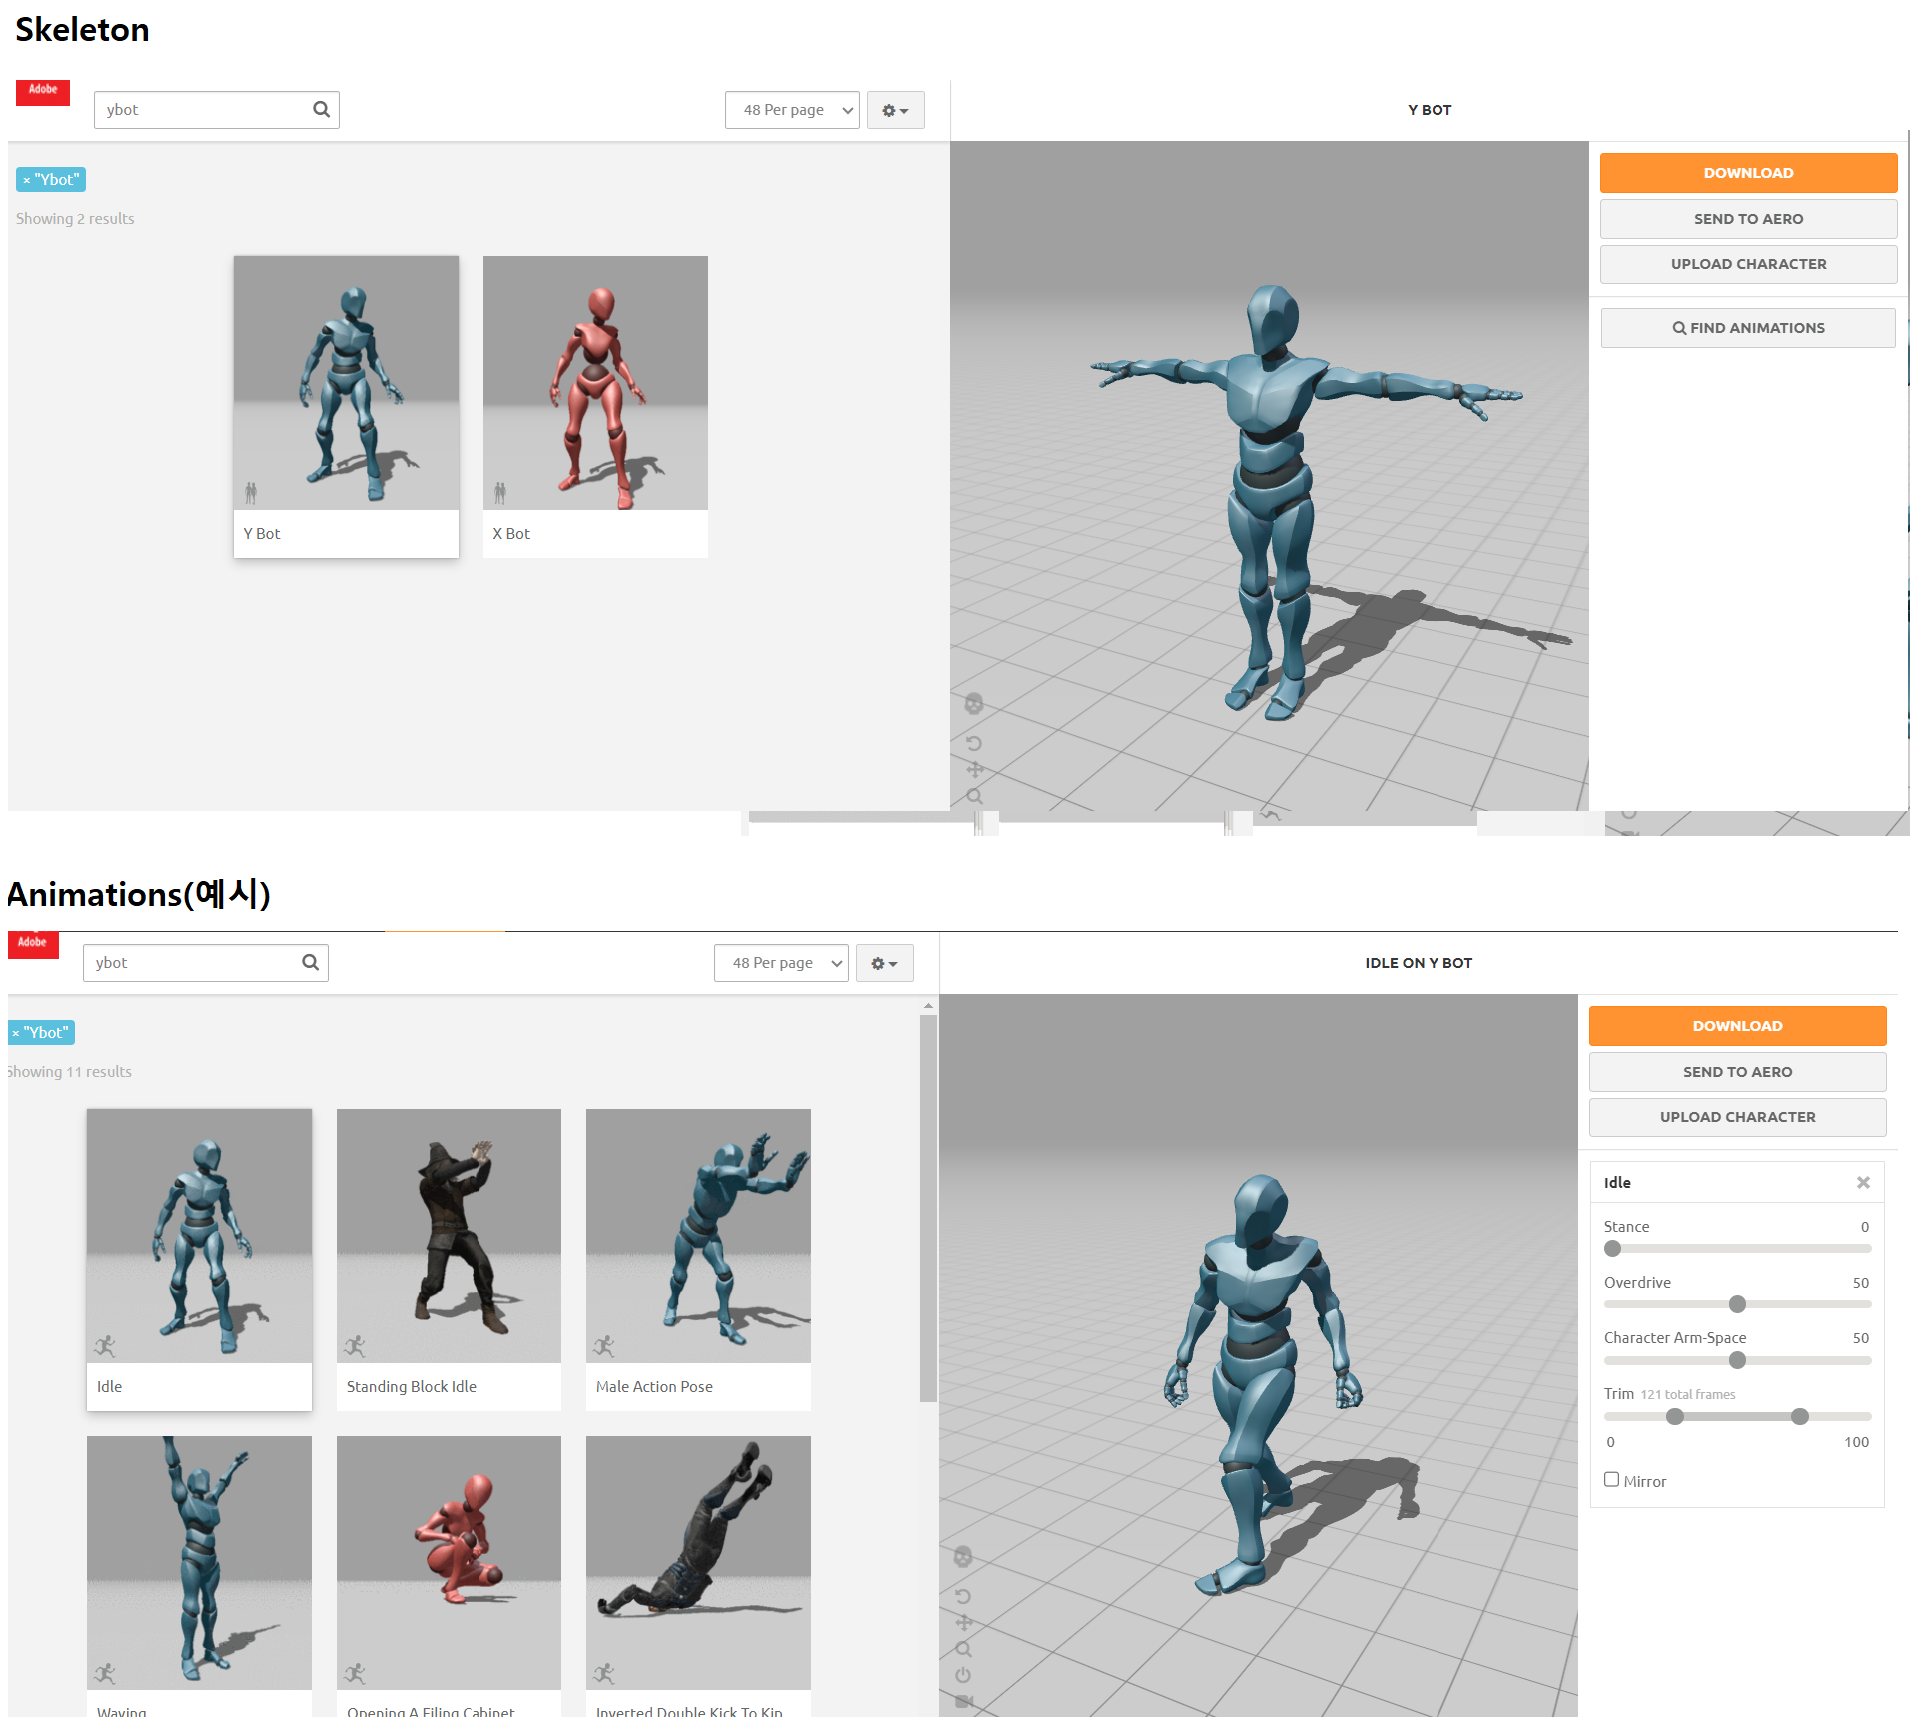Viewport: 1918px width, 1722px height.
Task: Click the search magnifier in Animations search box
Action: pos(310,962)
